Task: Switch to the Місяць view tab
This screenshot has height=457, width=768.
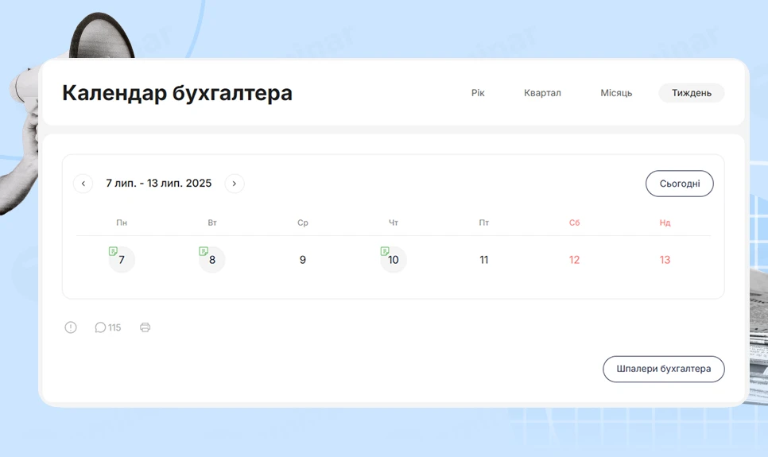Action: (x=616, y=93)
